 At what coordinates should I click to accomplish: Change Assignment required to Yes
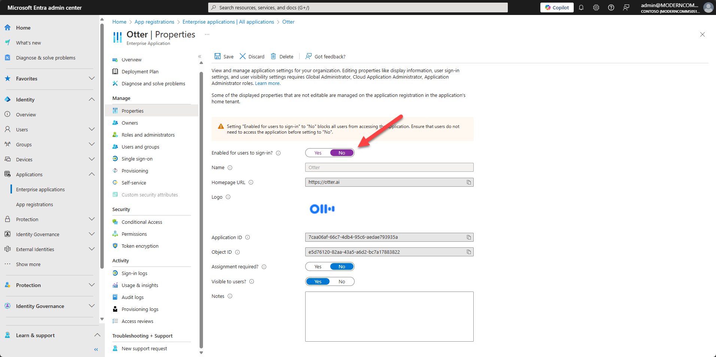[318, 266]
